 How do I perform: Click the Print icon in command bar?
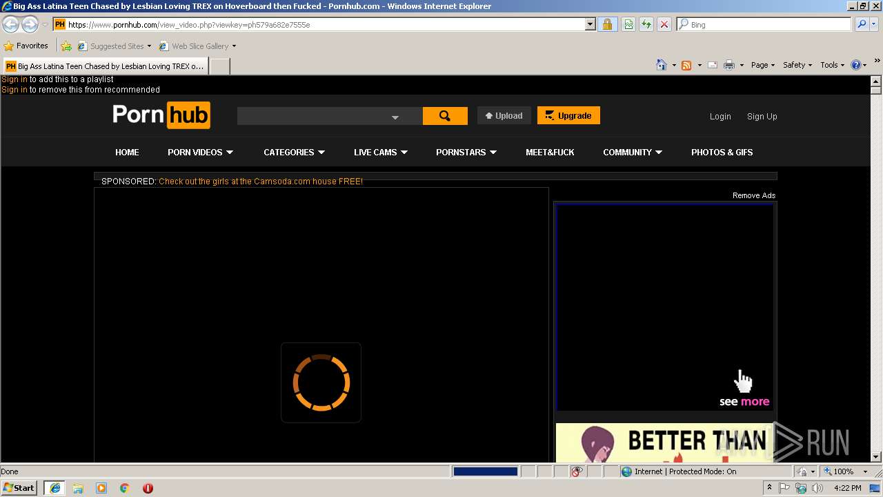[729, 65]
